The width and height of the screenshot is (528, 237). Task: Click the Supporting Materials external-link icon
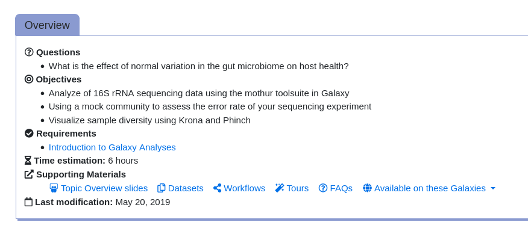pyautogui.click(x=30, y=174)
